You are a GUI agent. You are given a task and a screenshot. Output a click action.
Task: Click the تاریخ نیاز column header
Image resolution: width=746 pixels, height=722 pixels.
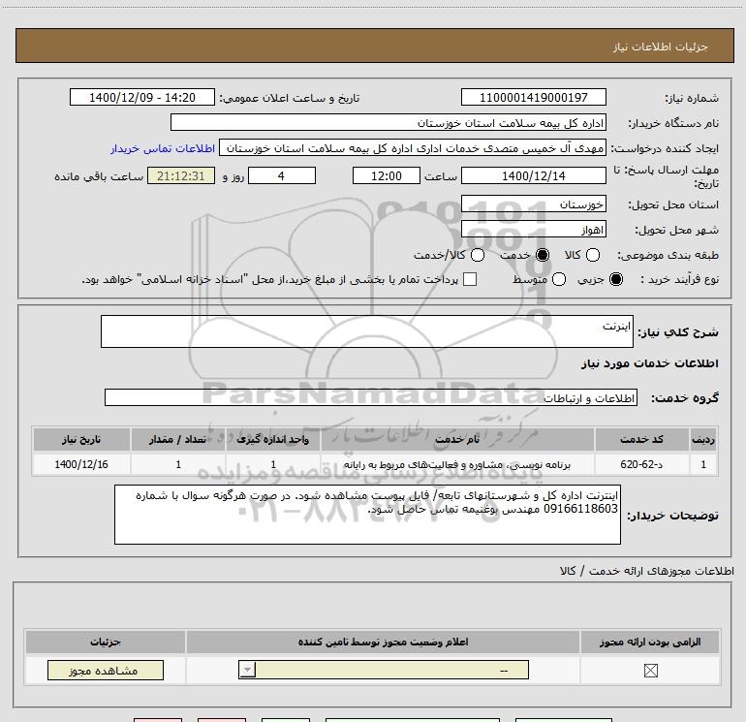[x=81, y=439]
